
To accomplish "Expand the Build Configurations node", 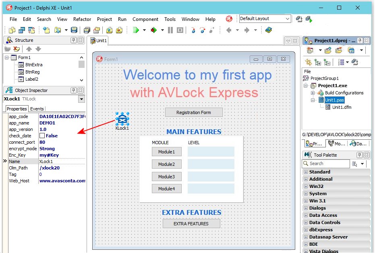I will [313, 93].
